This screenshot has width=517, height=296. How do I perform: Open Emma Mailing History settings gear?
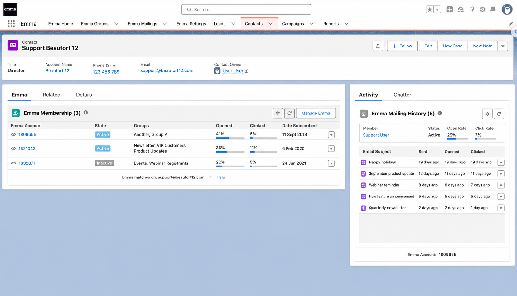[487, 114]
